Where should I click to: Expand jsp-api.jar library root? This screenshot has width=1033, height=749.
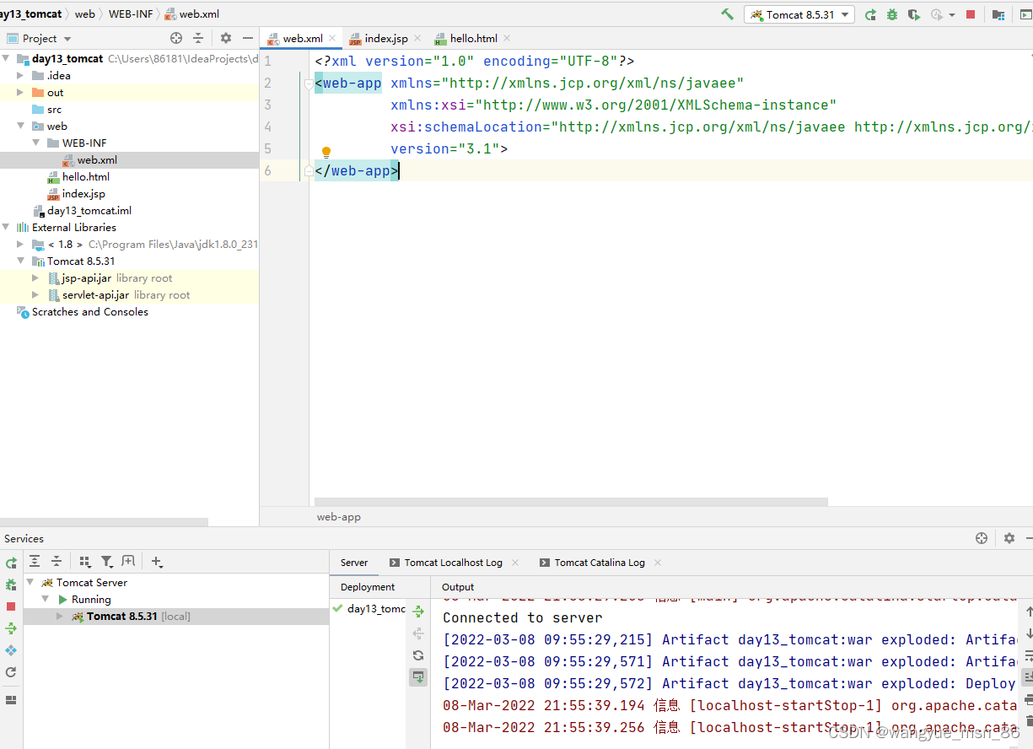click(x=35, y=278)
